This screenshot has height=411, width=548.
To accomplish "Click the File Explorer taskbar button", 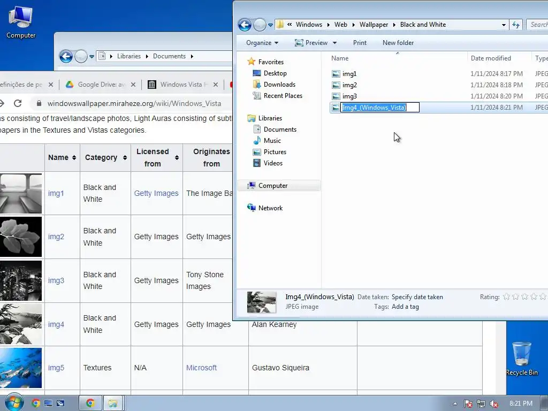I will [113, 404].
